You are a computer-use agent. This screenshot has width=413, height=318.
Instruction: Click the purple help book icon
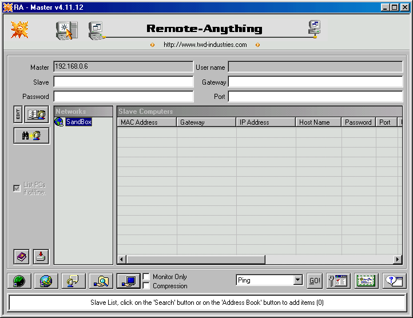point(22,257)
